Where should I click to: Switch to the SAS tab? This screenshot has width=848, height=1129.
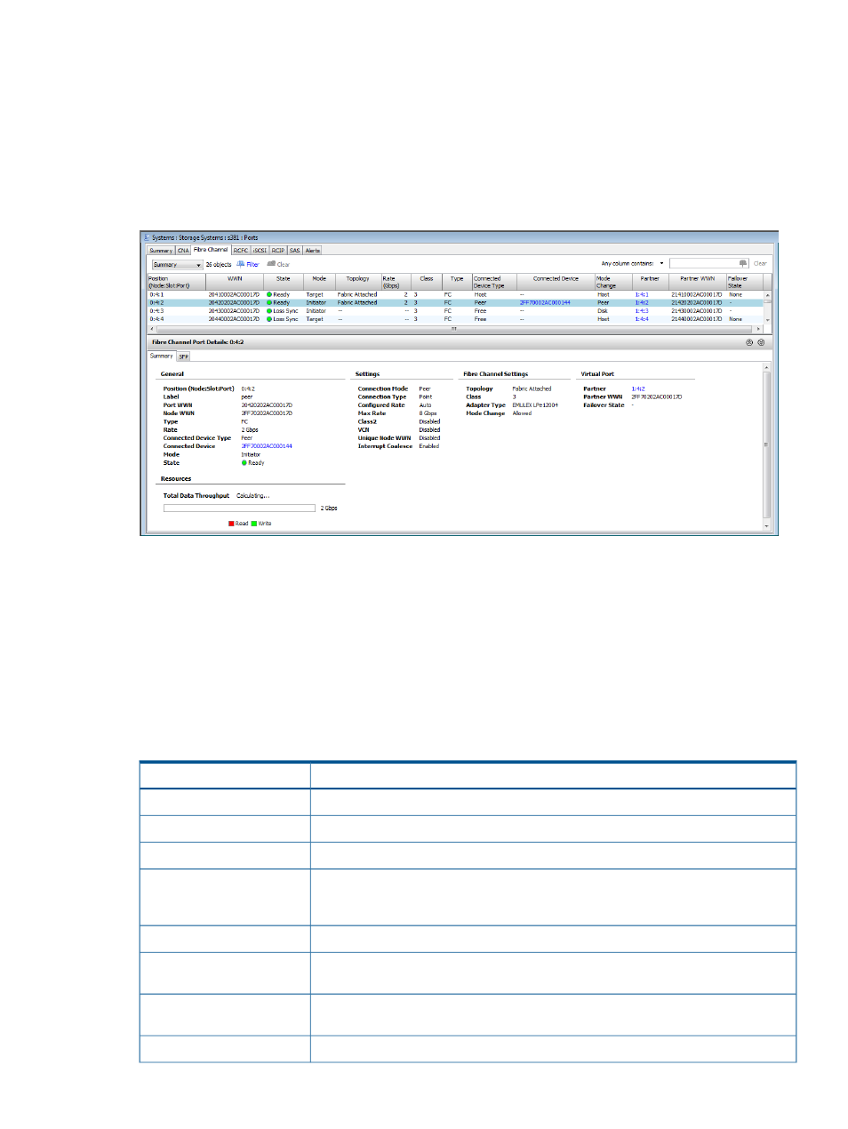pyautogui.click(x=295, y=251)
